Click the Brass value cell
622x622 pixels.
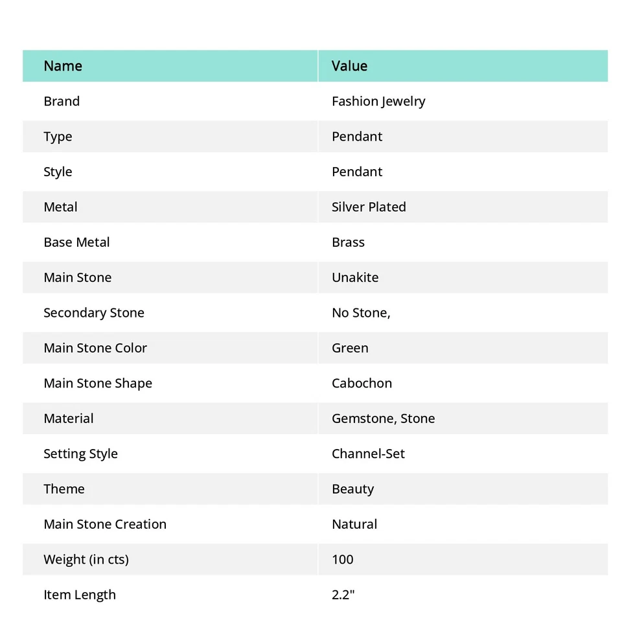click(348, 242)
